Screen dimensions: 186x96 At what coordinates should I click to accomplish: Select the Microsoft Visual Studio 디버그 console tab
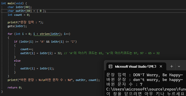(136, 66)
